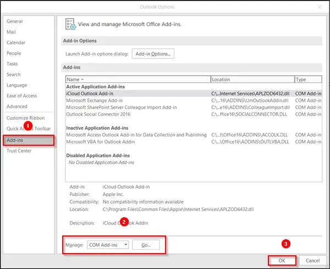
Task: Click the No Disabled Application Add-ins text
Action: (x=101, y=162)
